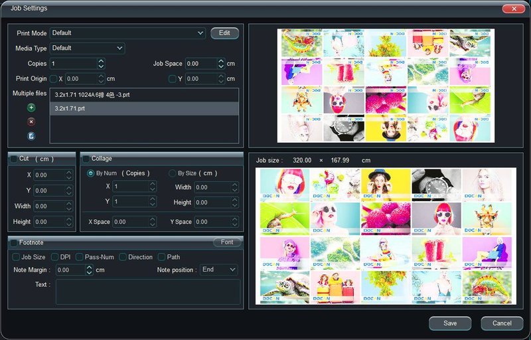531x340 pixels.
Task: Click the green add file icon
Action: 31,108
